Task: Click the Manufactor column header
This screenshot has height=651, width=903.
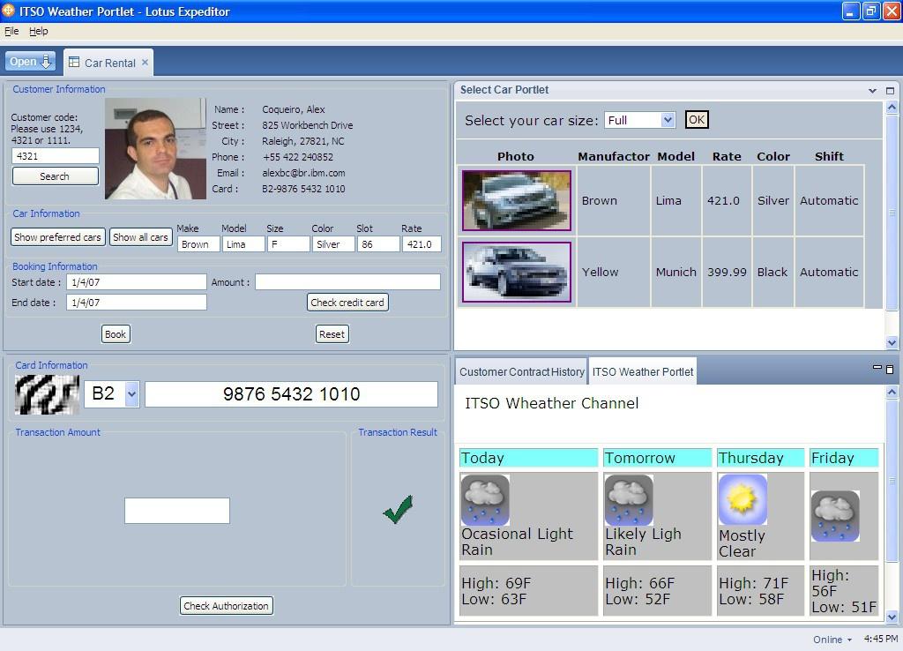Action: pos(614,156)
